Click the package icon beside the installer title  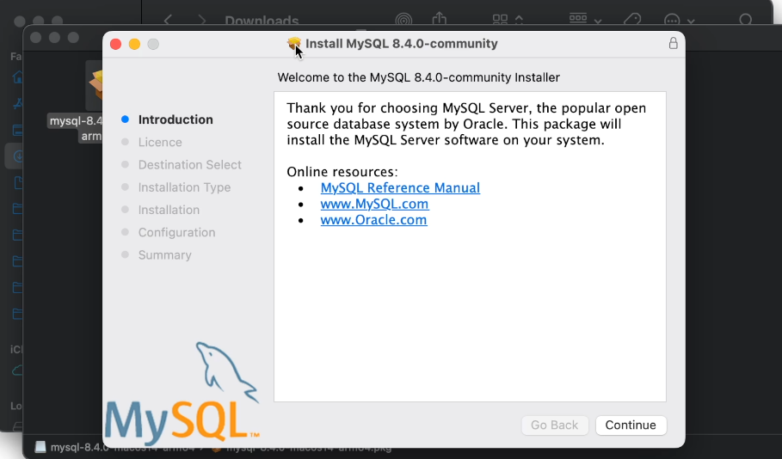coord(294,44)
